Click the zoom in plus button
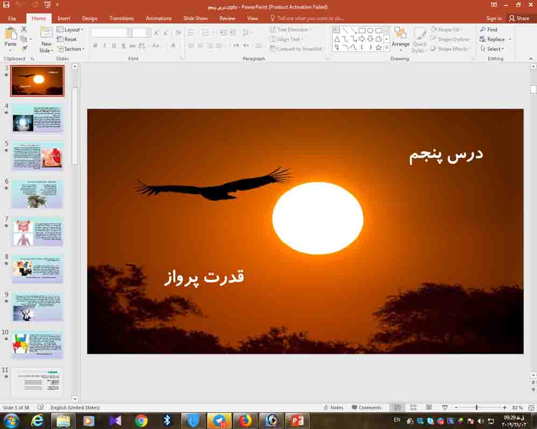 click(504, 408)
